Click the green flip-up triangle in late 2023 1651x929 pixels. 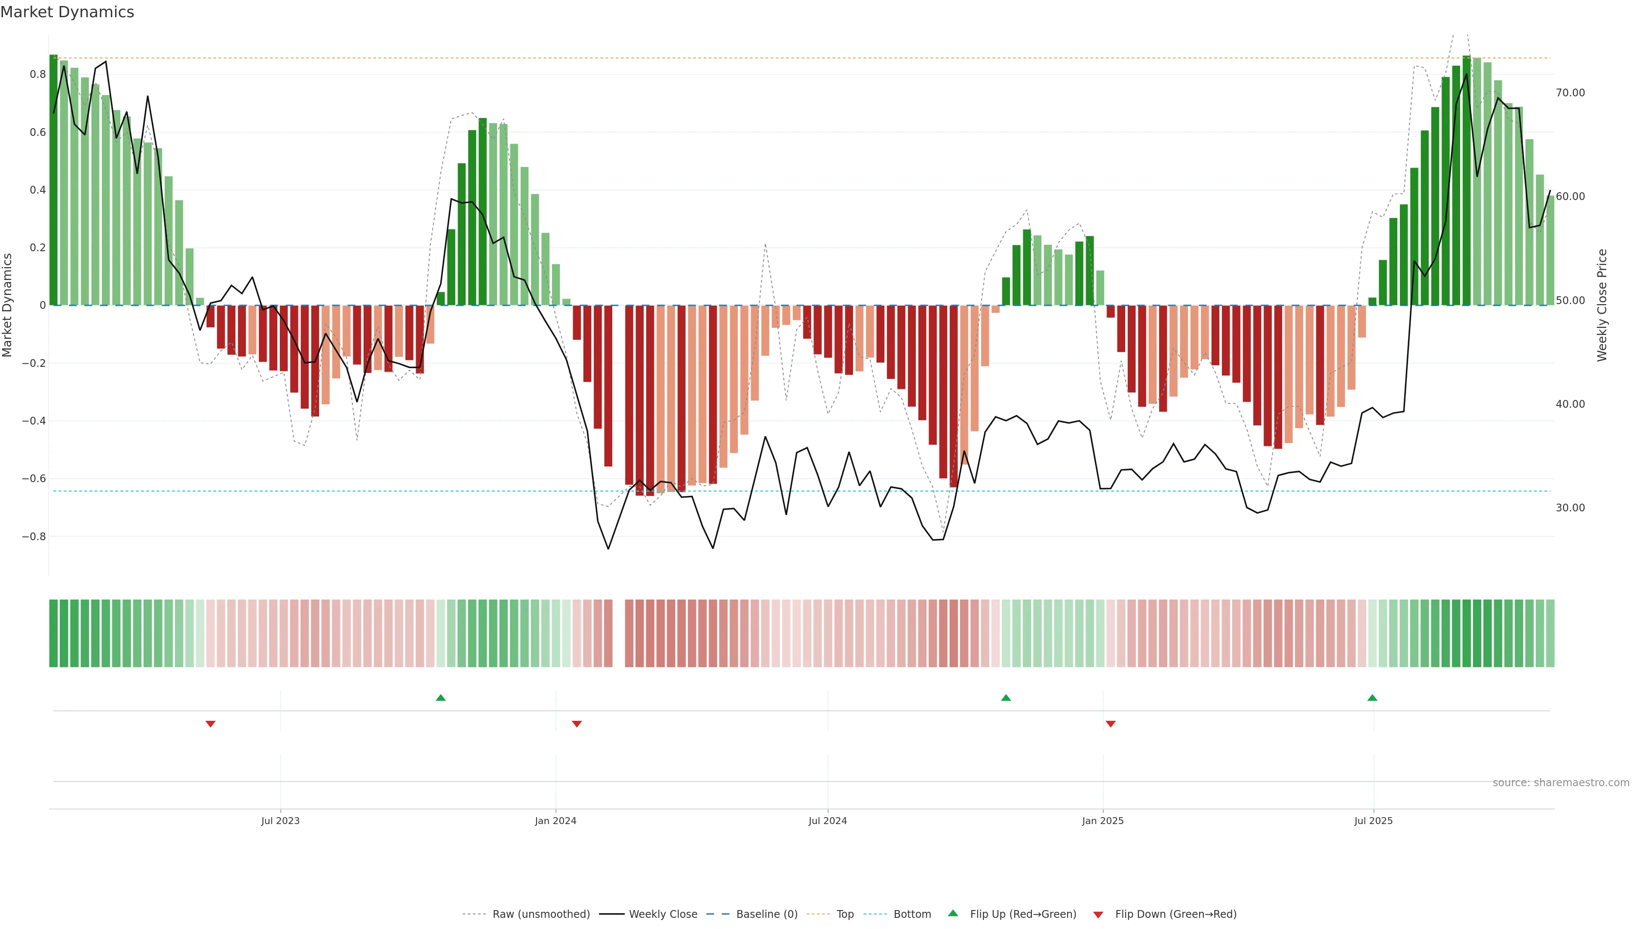[440, 698]
